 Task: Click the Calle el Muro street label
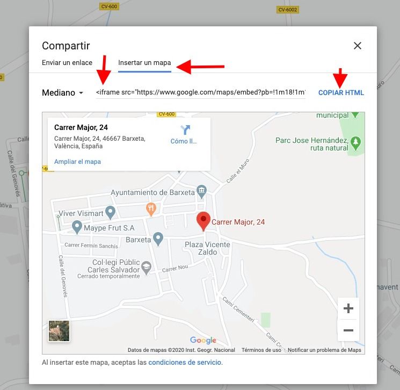tap(238, 171)
